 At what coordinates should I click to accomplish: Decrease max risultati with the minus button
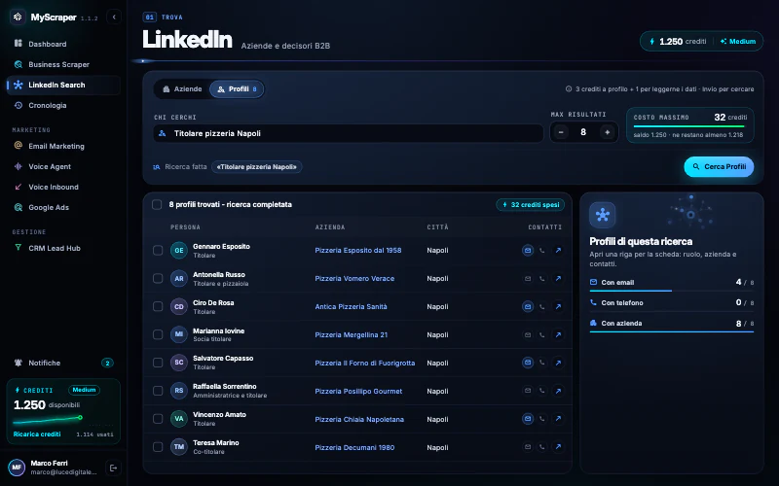[561, 132]
